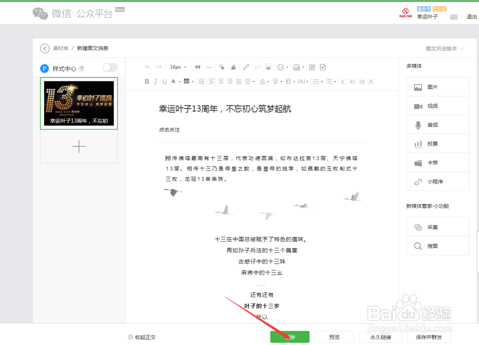The width and height of the screenshot is (479, 345).
Task: Insert a hyperlink from the toolbar
Action: 246,67
